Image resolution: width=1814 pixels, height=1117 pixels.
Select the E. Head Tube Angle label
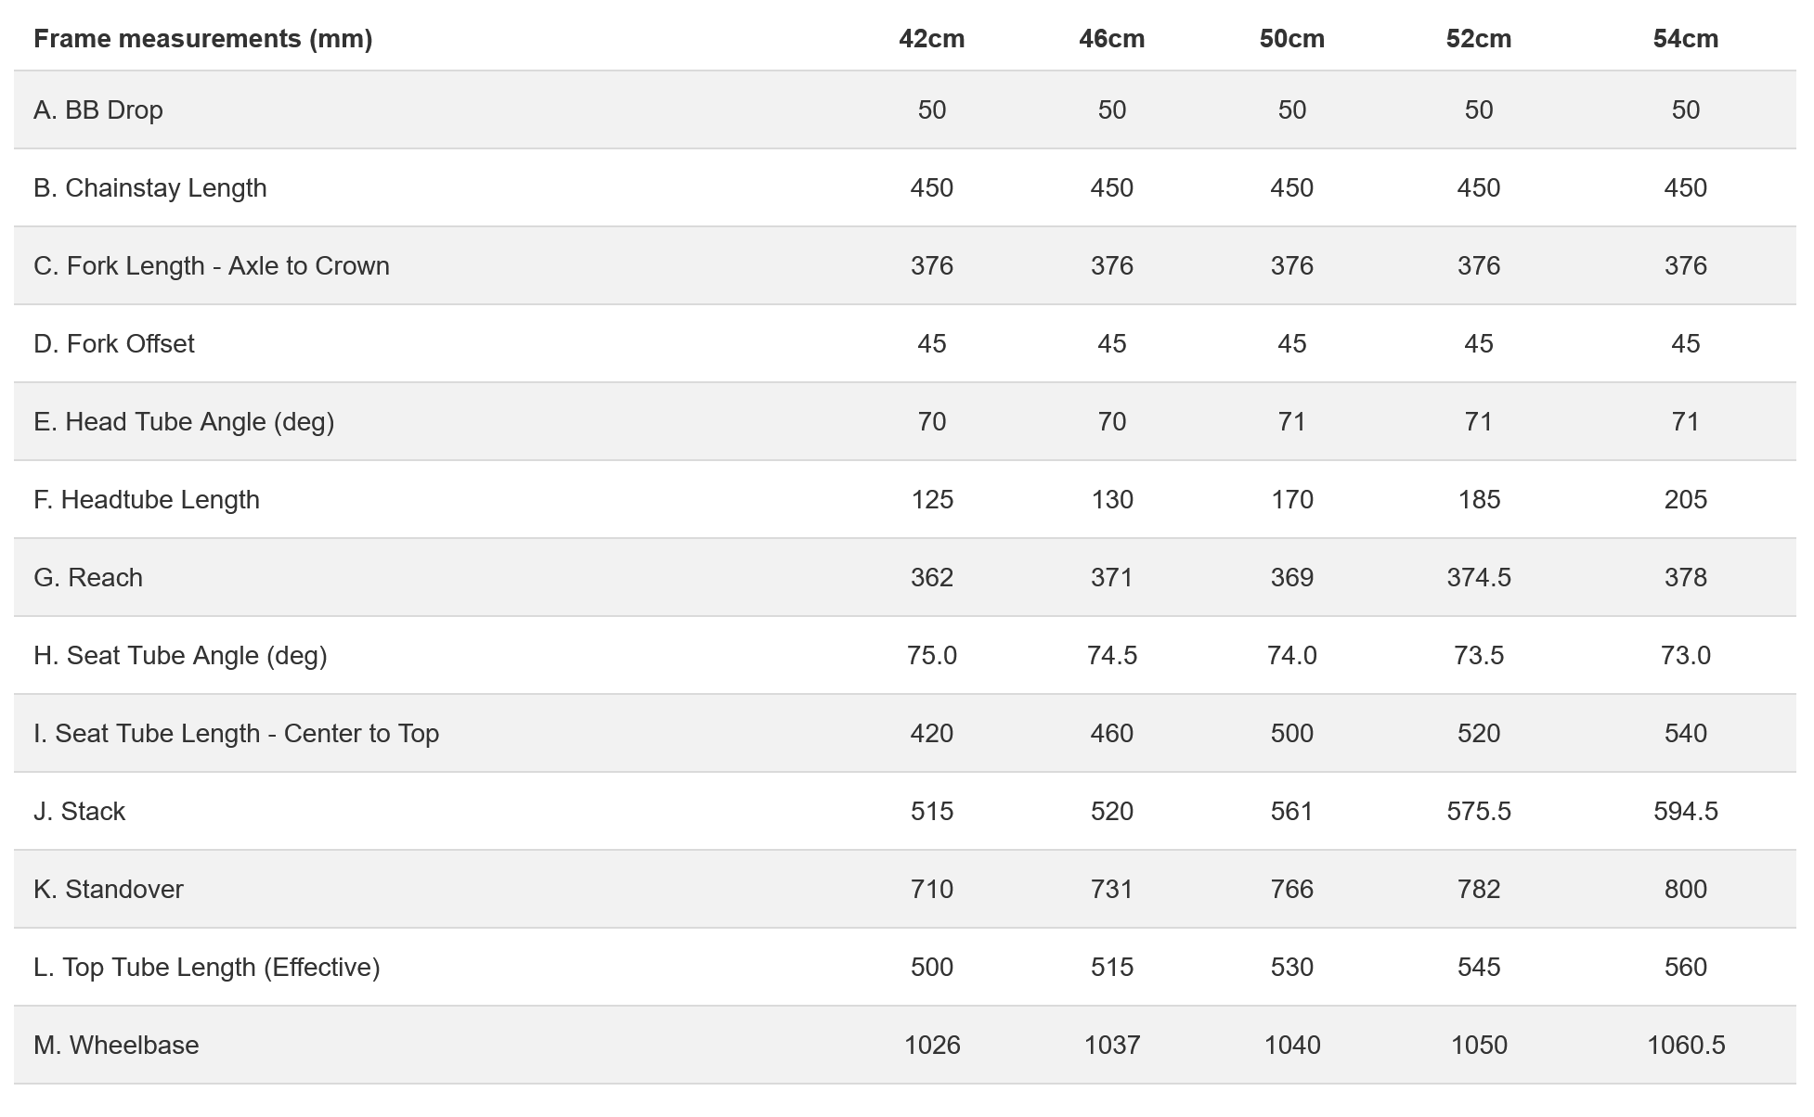click(183, 422)
